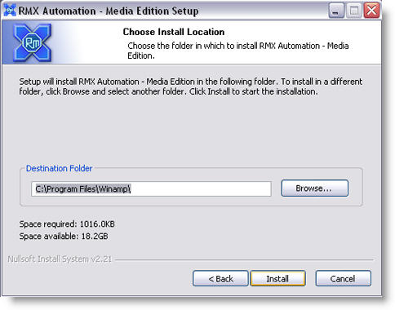
Task: Focus the Destination Folder path field
Action: click(x=151, y=188)
